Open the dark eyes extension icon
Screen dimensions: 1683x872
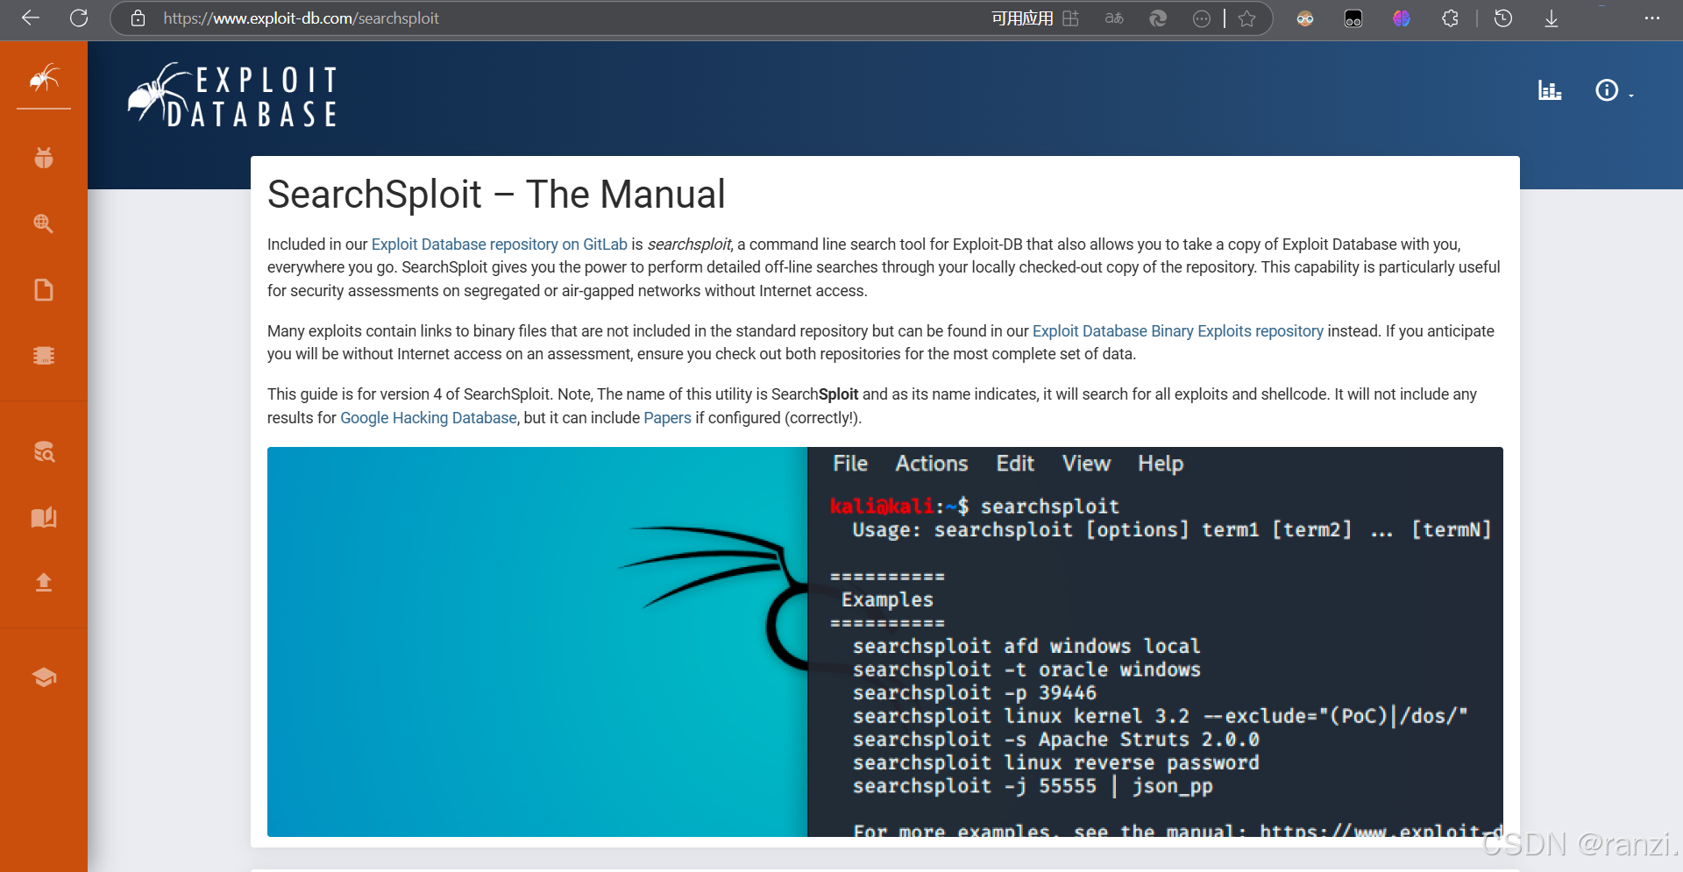1353,18
